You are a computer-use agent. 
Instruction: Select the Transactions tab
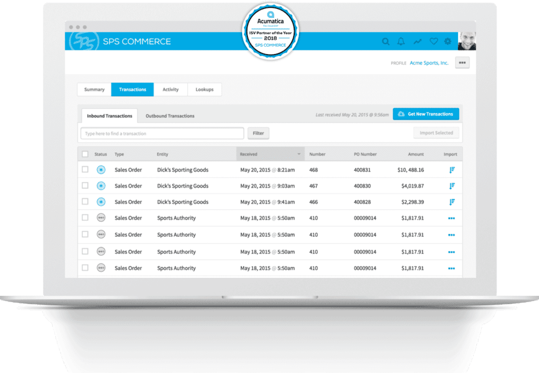pos(132,89)
